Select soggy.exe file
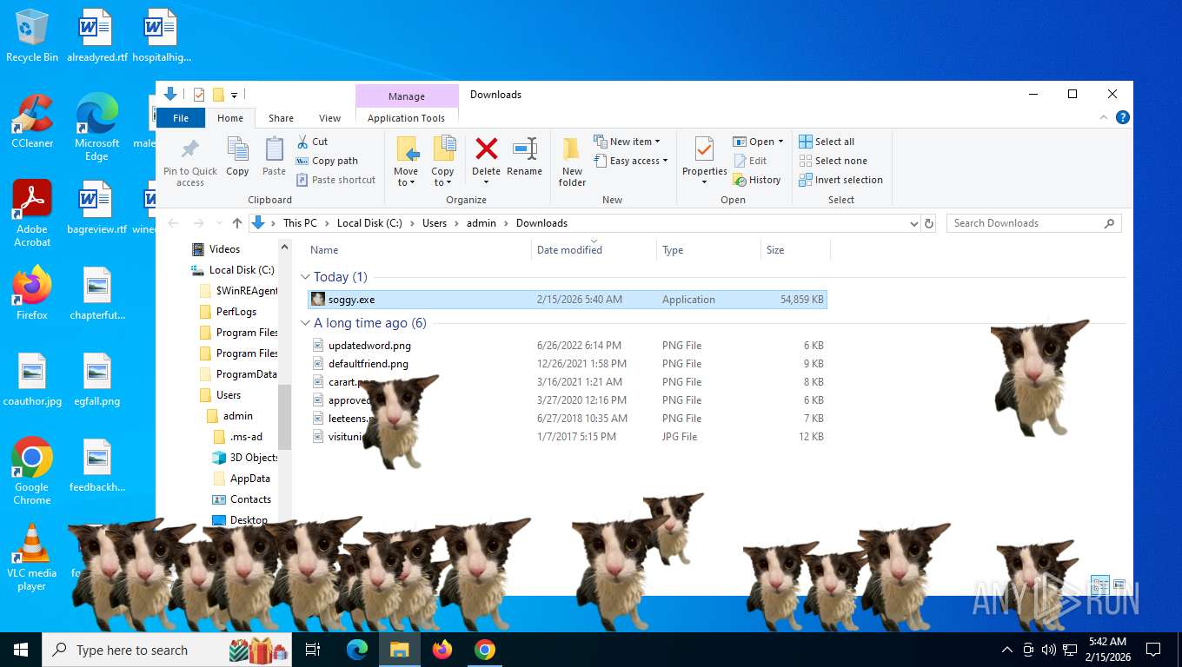Screen dimensions: 1182x667 (568, 300)
